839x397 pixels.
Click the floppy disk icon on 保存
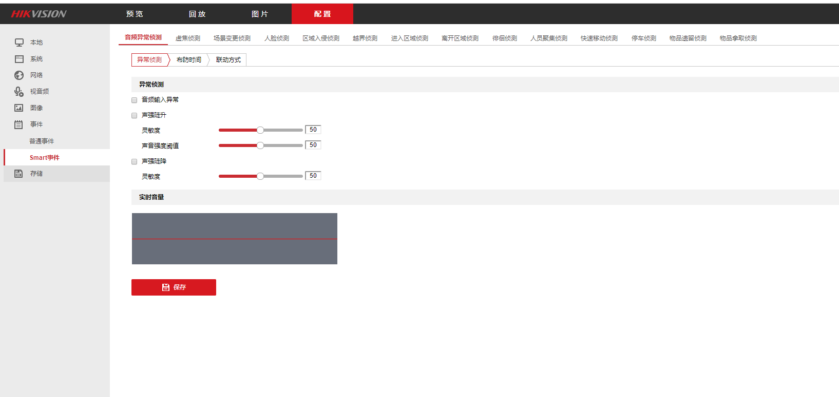pos(166,287)
